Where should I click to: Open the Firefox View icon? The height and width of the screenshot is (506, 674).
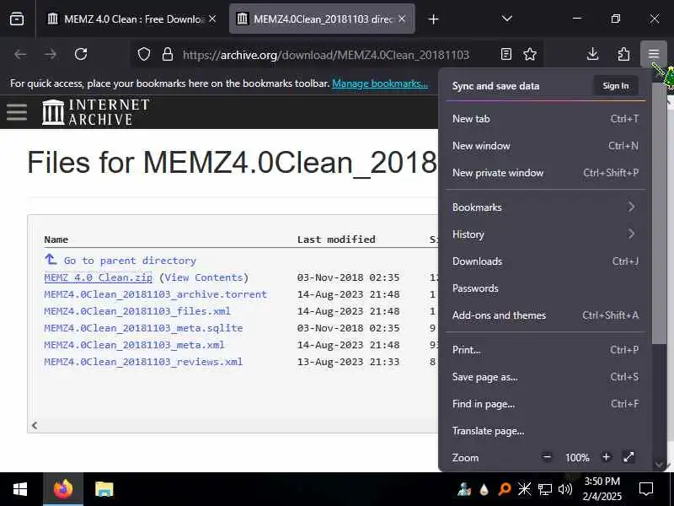17,19
